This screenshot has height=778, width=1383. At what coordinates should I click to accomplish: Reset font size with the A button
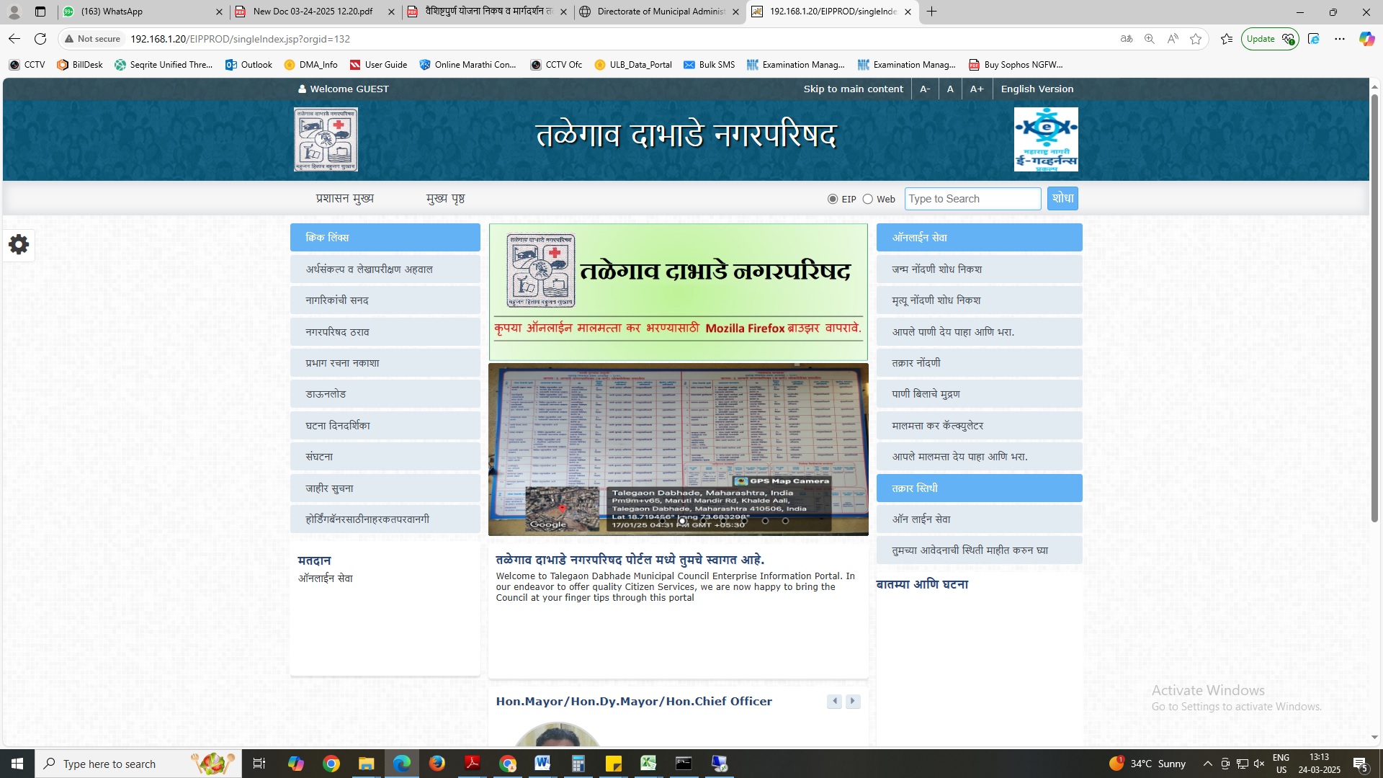tap(950, 89)
